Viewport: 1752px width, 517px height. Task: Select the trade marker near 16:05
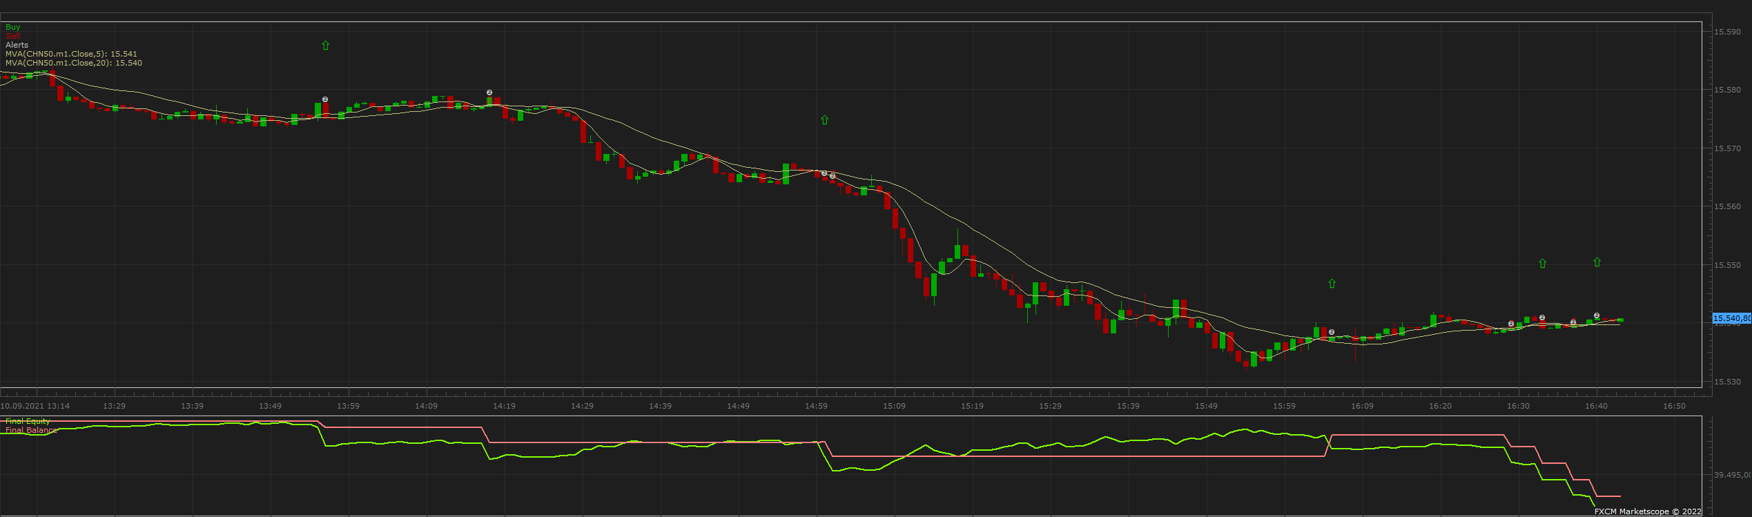click(x=1332, y=332)
